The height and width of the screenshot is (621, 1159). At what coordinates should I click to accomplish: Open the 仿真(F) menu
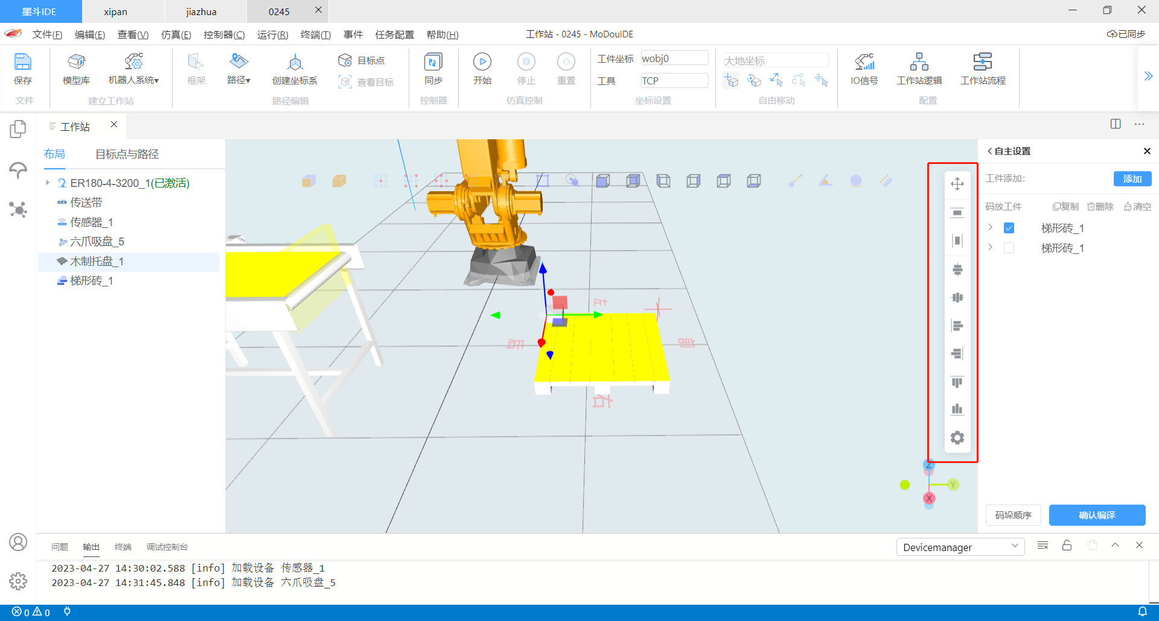(x=176, y=34)
